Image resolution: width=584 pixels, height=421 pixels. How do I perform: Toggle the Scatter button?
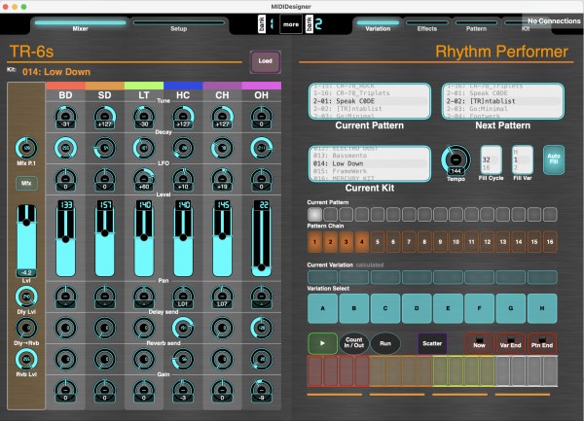tap(432, 343)
